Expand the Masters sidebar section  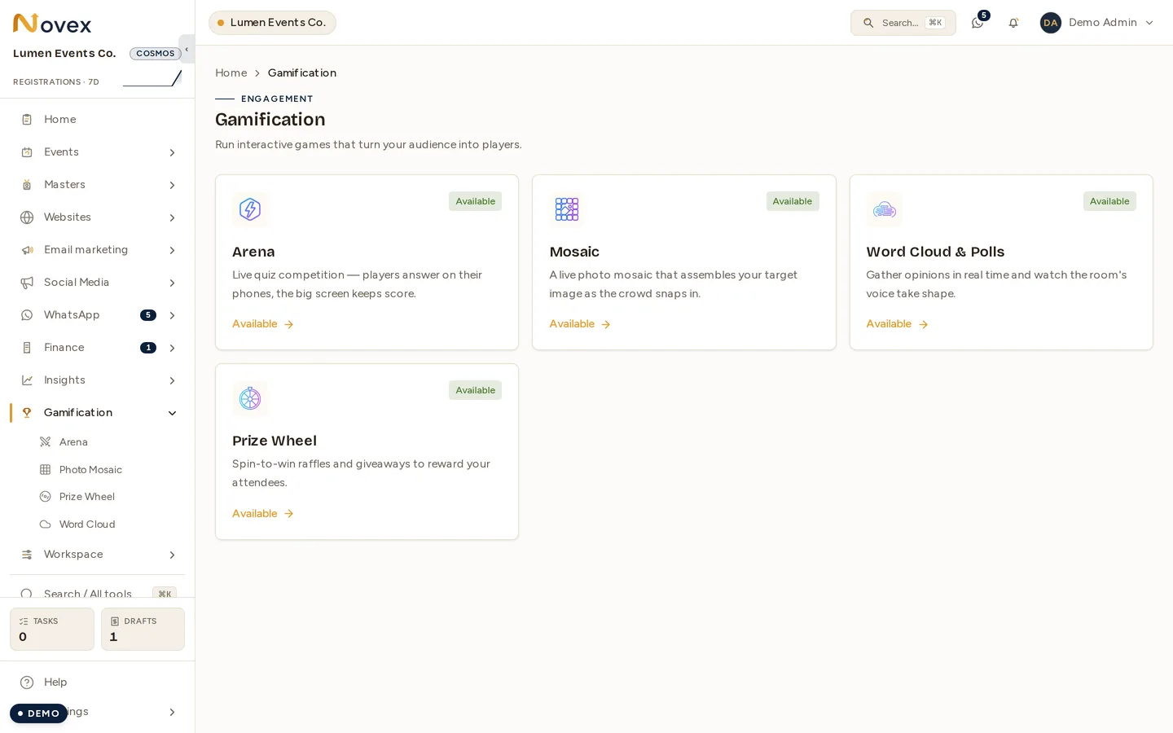172,185
